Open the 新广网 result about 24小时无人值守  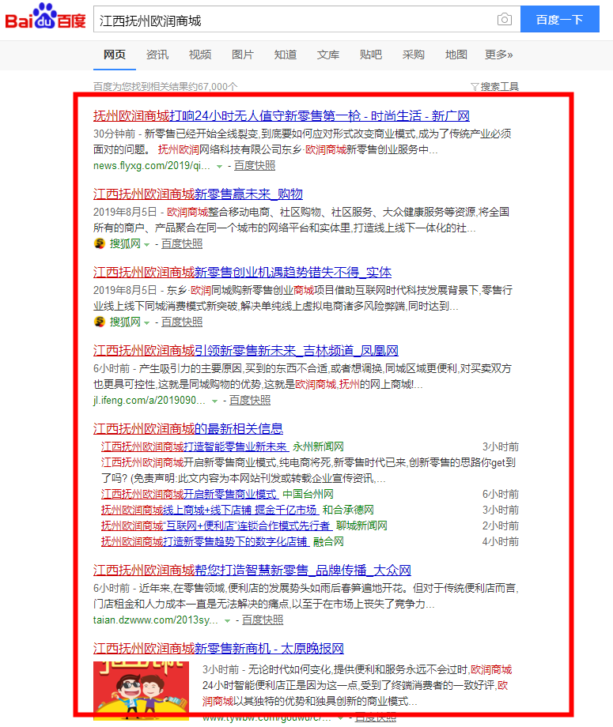[x=281, y=115]
